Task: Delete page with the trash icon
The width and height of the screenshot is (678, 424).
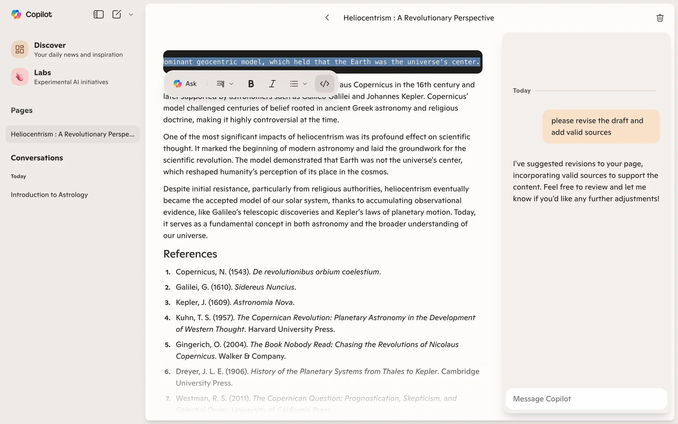Action: tap(660, 18)
